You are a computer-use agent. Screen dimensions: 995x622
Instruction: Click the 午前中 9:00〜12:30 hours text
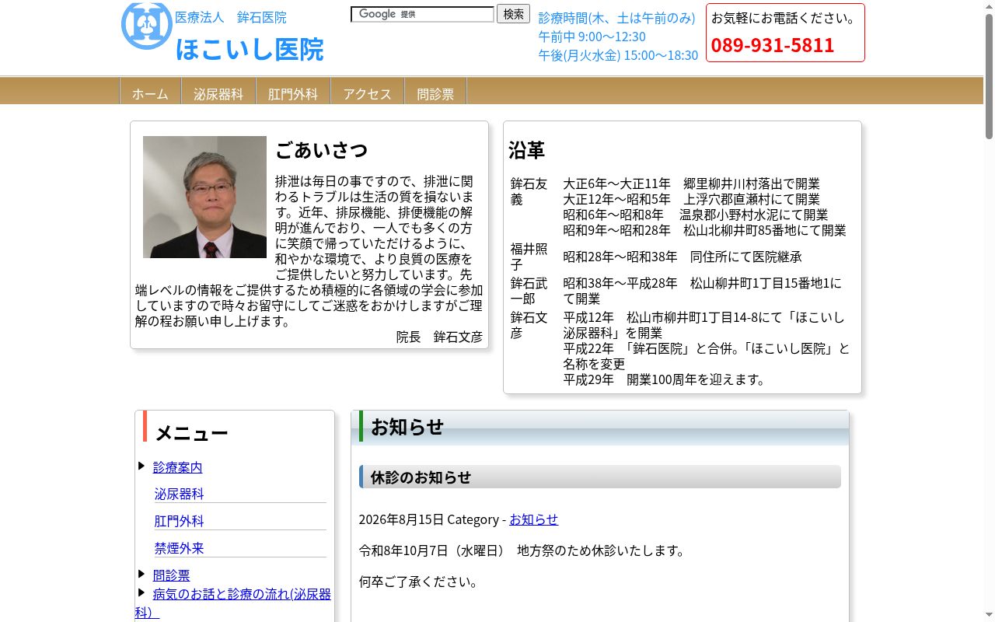coord(592,37)
